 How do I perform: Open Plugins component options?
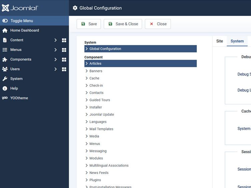pyautogui.click(x=95, y=180)
